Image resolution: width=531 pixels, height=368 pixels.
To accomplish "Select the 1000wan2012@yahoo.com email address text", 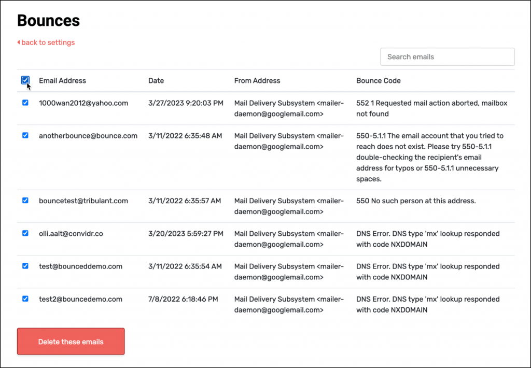I will point(83,103).
